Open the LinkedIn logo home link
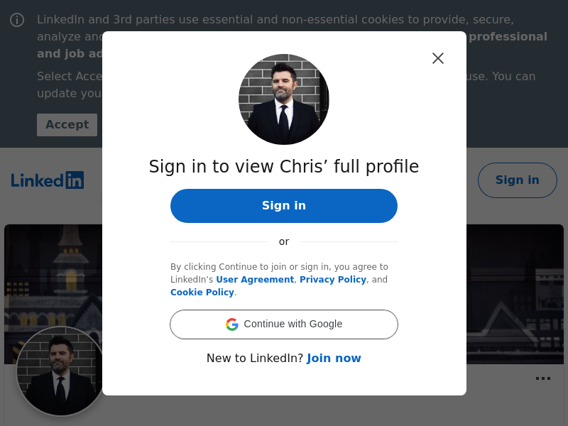The image size is (568, 426). [x=48, y=180]
